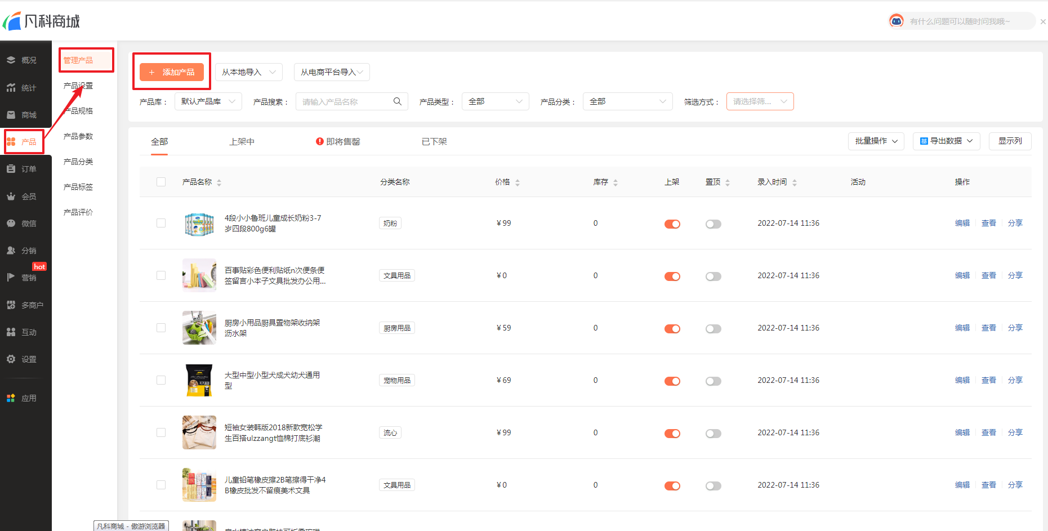Screen dimensions: 1048x531
Task: Enable 置顶 switch for 厨房小用品 product
Action: [x=713, y=329]
